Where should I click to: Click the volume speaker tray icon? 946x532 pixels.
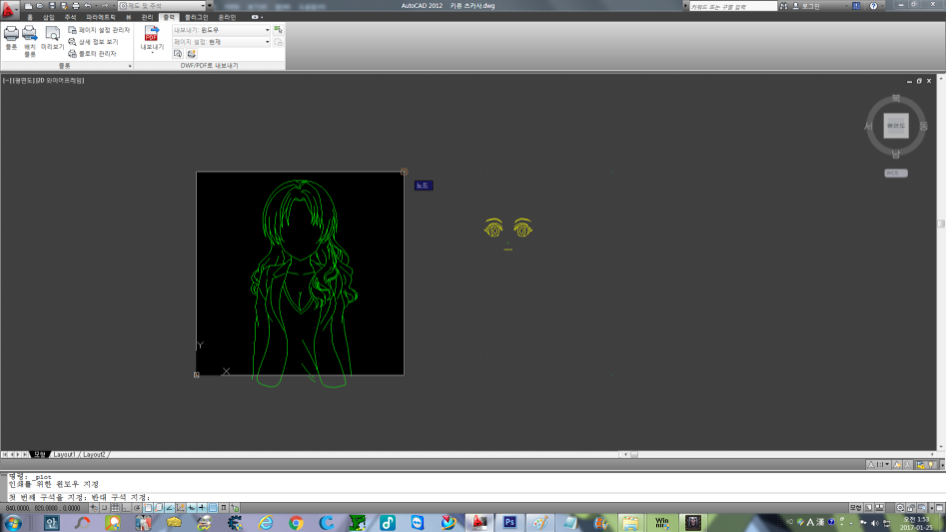(x=875, y=522)
